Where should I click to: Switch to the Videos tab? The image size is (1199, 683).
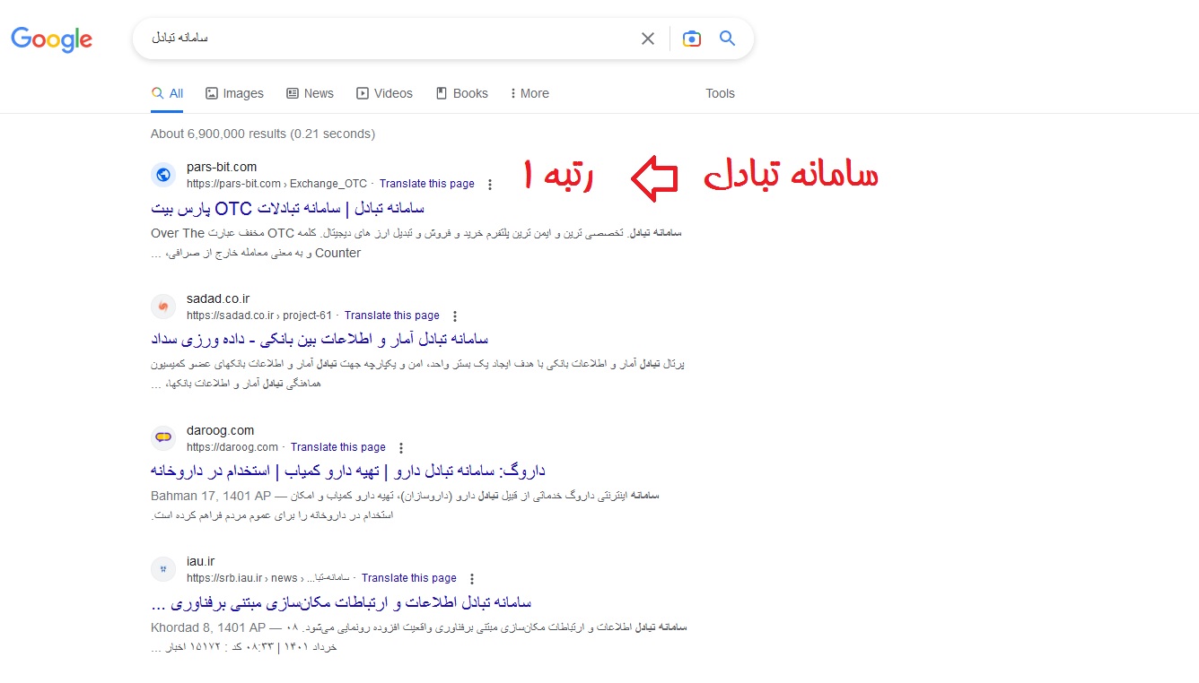(x=384, y=93)
